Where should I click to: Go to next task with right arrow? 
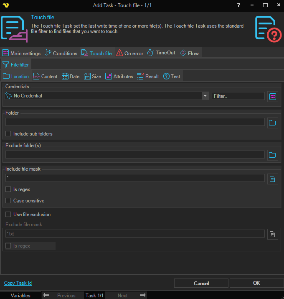pyautogui.click(x=143, y=295)
